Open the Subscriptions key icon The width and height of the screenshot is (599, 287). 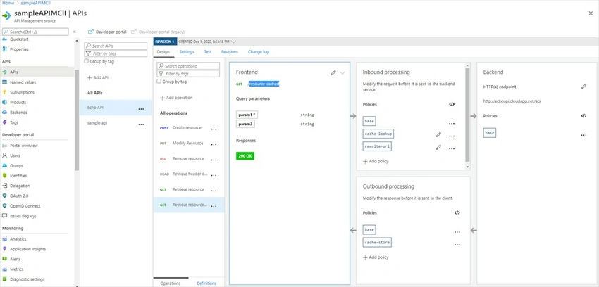click(5, 92)
